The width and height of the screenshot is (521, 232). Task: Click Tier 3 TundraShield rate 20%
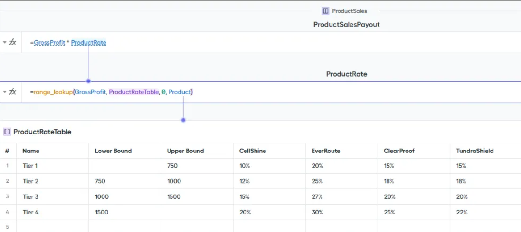485,196
